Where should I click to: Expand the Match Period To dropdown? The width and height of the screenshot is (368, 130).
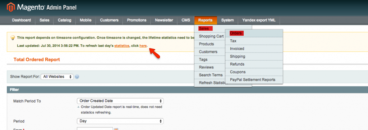coord(120,101)
